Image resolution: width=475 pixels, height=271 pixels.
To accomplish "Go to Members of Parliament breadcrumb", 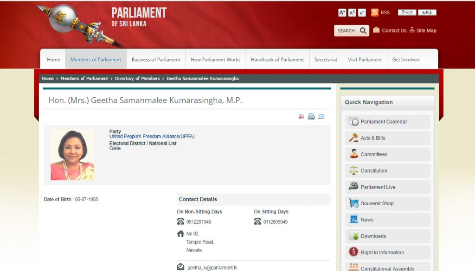I will (x=84, y=79).
